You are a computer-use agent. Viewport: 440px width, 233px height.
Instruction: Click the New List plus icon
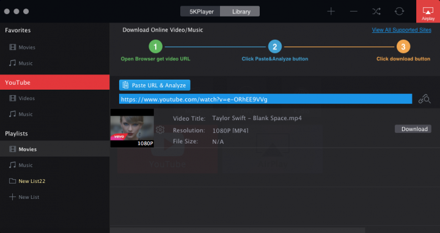click(x=12, y=197)
